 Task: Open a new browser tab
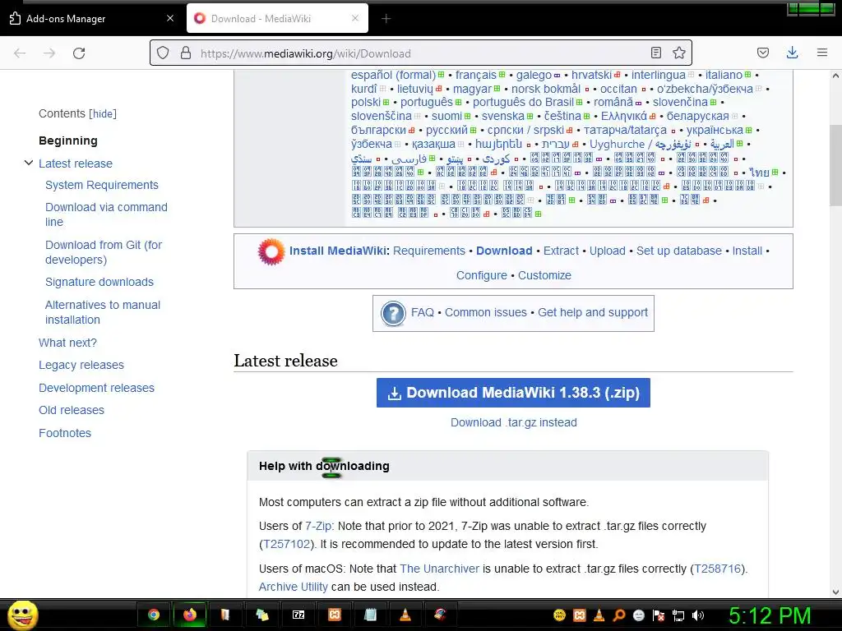point(386,19)
